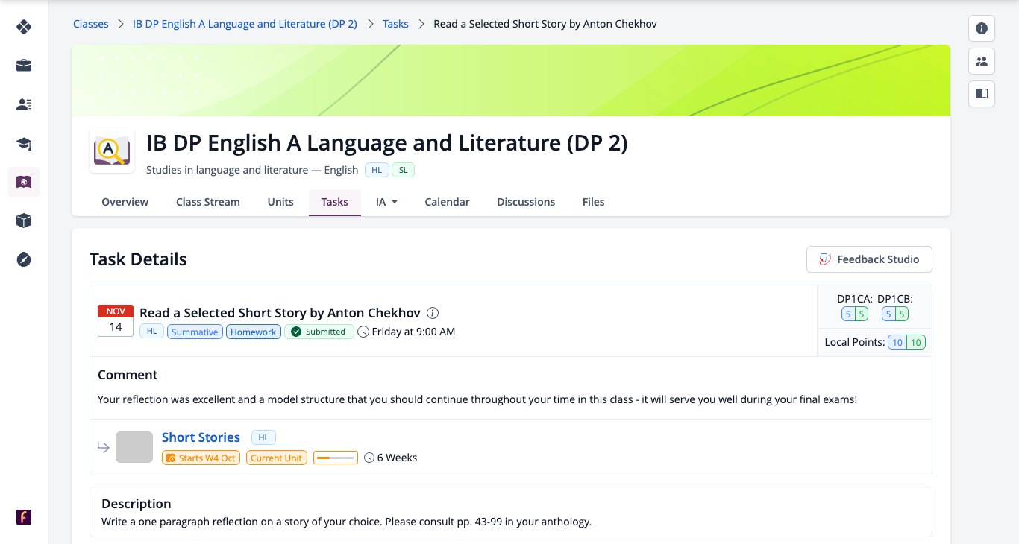Viewport: 1019px width, 544px height.
Task: Click the Starts W4 Oct tag
Action: pyautogui.click(x=201, y=458)
